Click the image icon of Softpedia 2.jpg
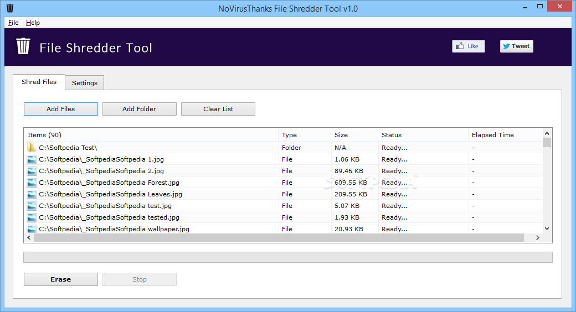Screen dimensions: 576x312 (32, 171)
